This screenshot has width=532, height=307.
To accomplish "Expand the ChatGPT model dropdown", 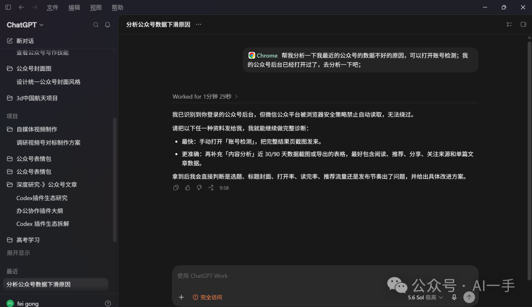I will [25, 25].
